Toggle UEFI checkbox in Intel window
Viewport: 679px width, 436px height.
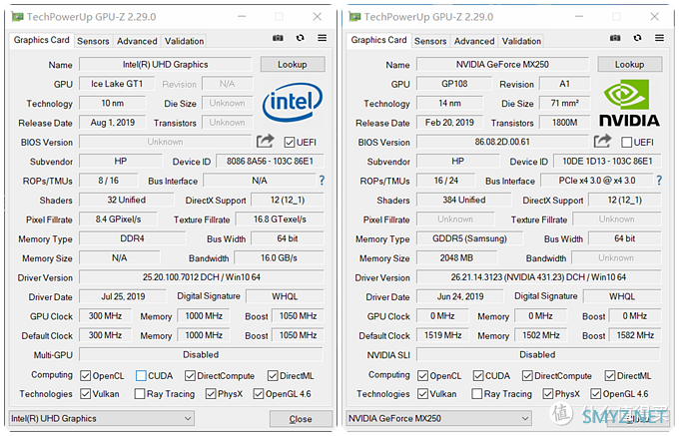coord(290,143)
